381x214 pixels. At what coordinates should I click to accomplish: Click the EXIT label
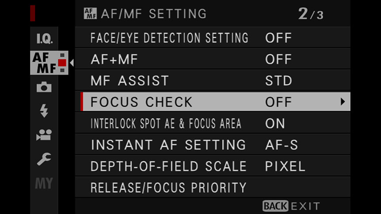pos(305,206)
